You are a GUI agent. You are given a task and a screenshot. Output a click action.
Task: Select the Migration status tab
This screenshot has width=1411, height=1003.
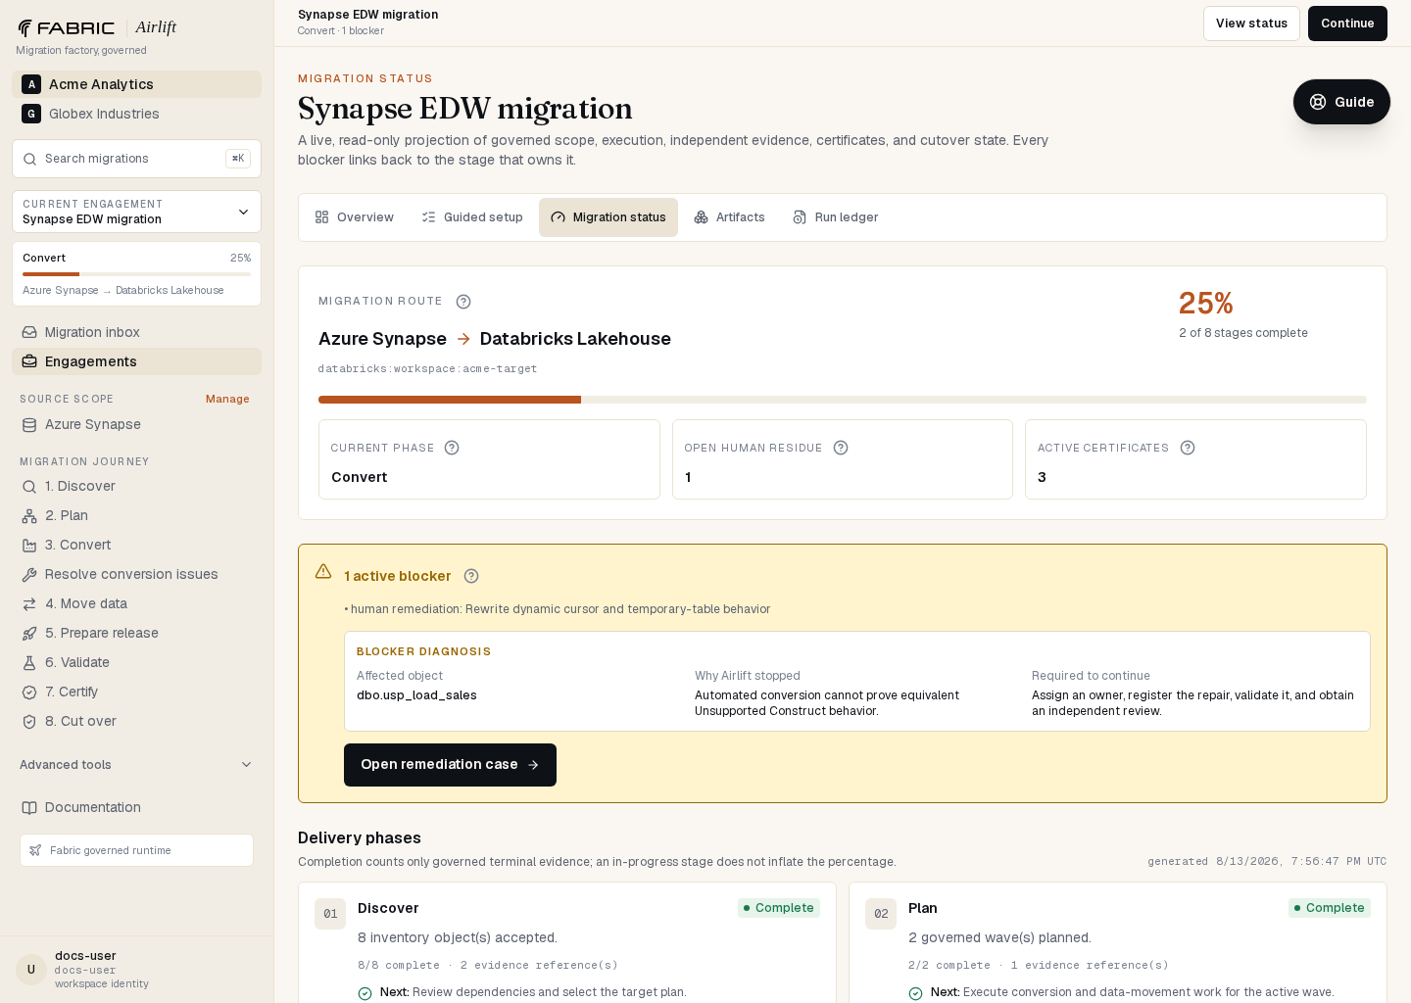[608, 217]
